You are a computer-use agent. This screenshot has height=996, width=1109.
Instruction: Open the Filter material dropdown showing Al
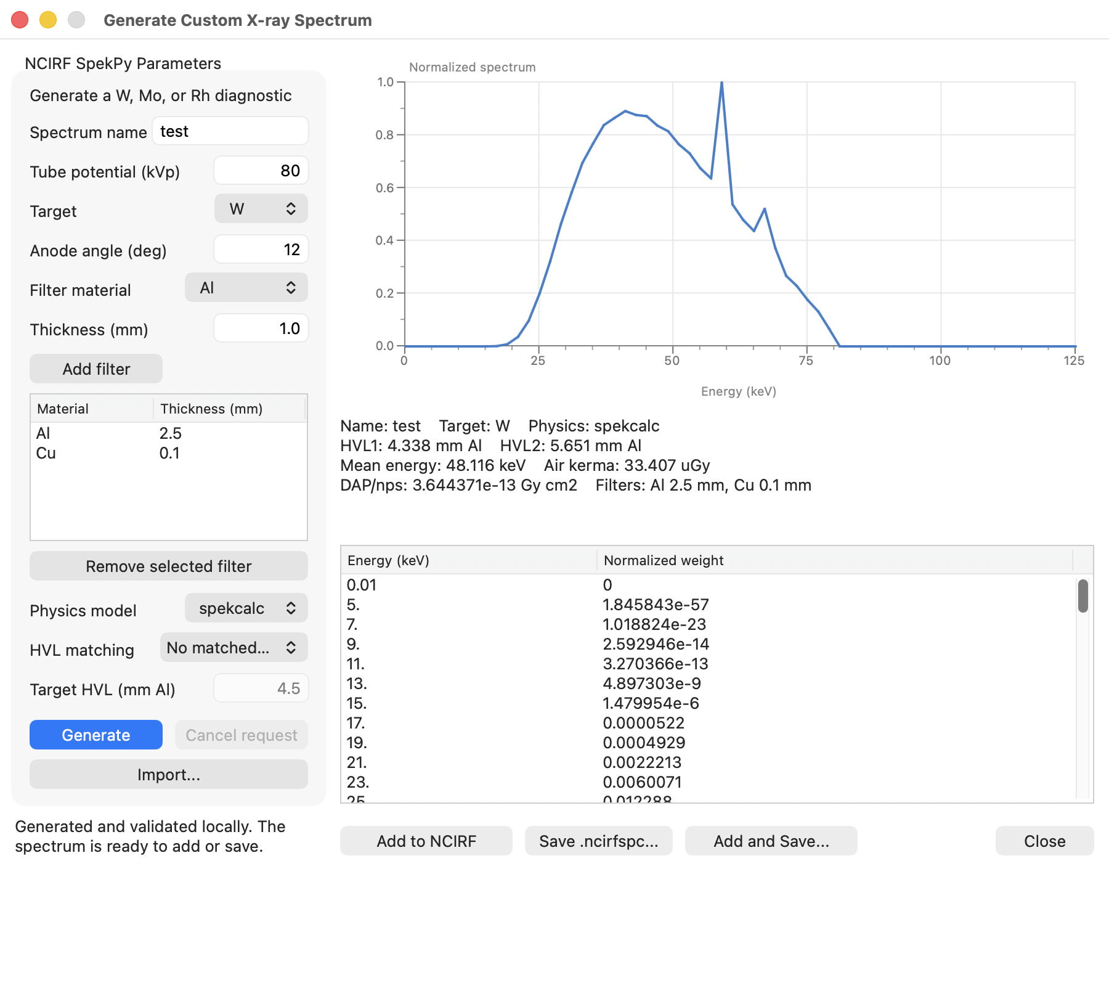[246, 288]
